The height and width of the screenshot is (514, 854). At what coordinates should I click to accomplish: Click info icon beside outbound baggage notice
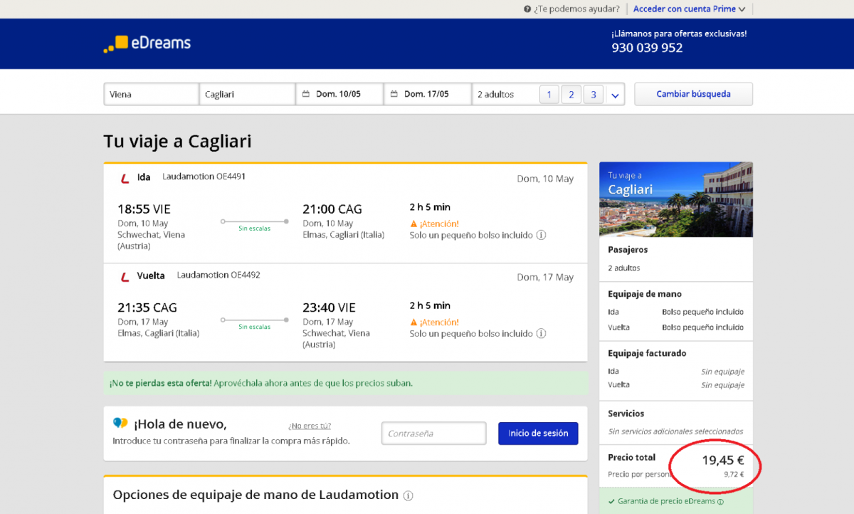(541, 235)
